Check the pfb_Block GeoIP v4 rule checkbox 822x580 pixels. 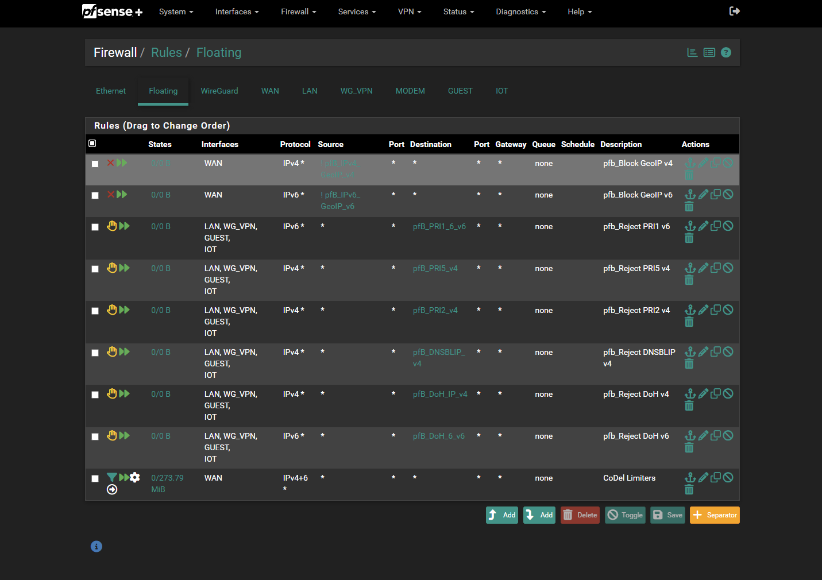[x=95, y=164]
